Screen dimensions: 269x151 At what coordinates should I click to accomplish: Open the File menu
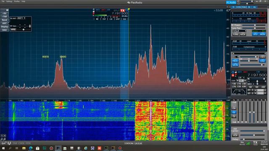(x=3, y=1)
